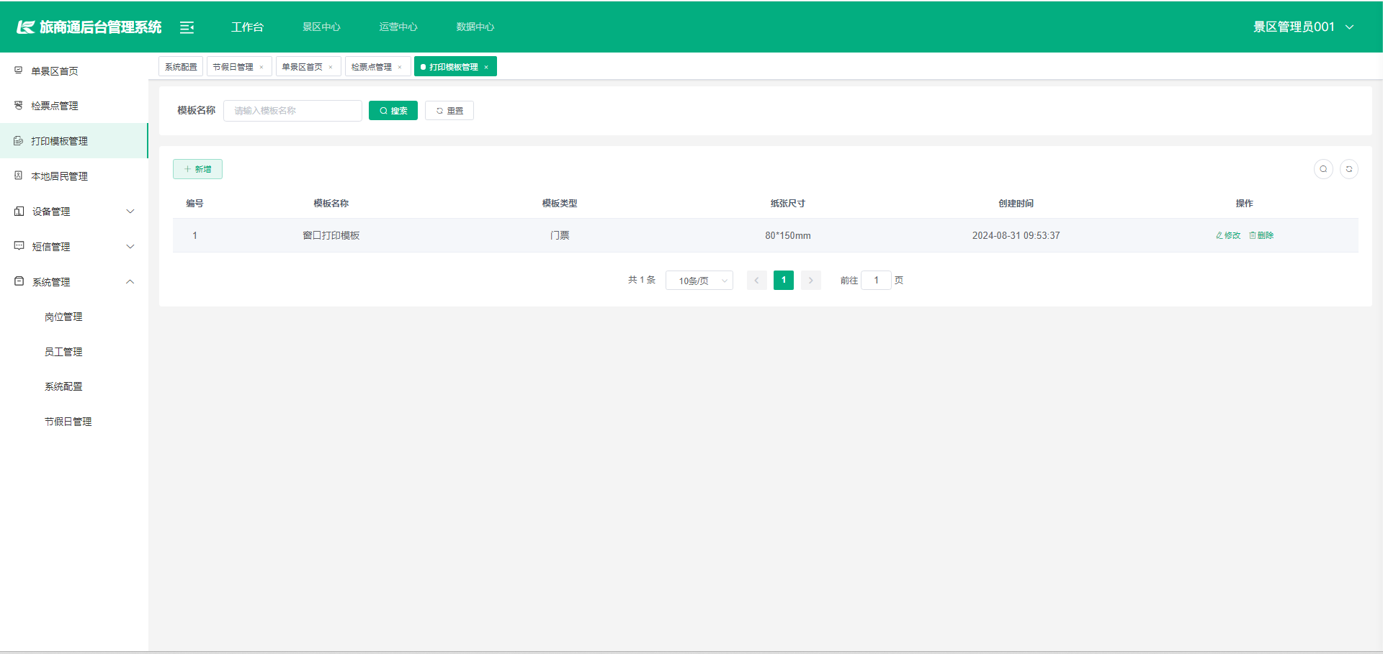Click 删除 for 窗口打印模板
The width and height of the screenshot is (1383, 654).
1261,235
